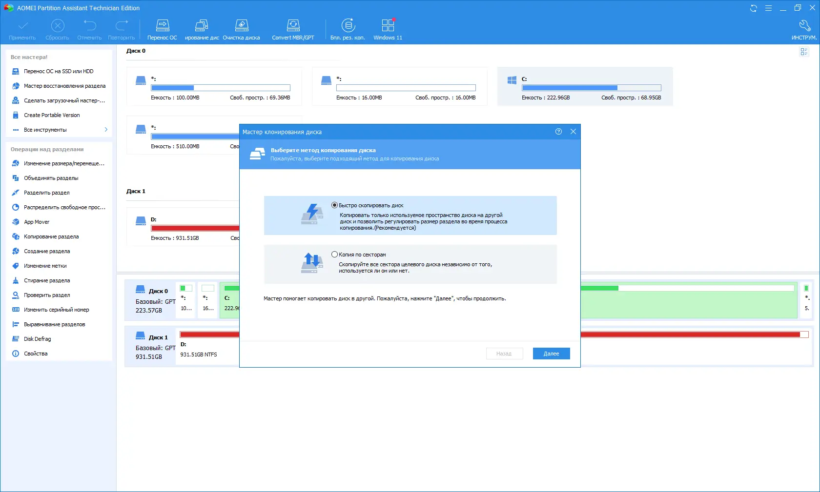The width and height of the screenshot is (820, 492).
Task: Click the refresh icon near window controls
Action: pos(754,8)
